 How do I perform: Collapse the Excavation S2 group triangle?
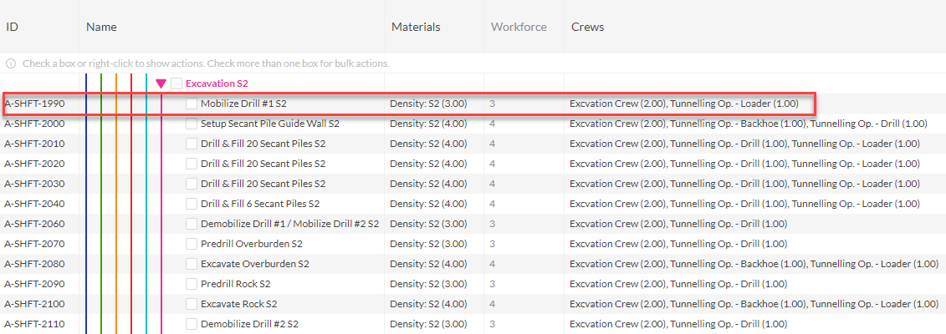(161, 83)
